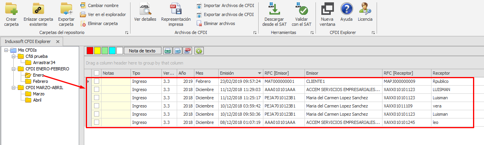The height and width of the screenshot is (145, 484).
Task: Check the row emitted 11/12/2018 11:25:17
Action: (96, 98)
